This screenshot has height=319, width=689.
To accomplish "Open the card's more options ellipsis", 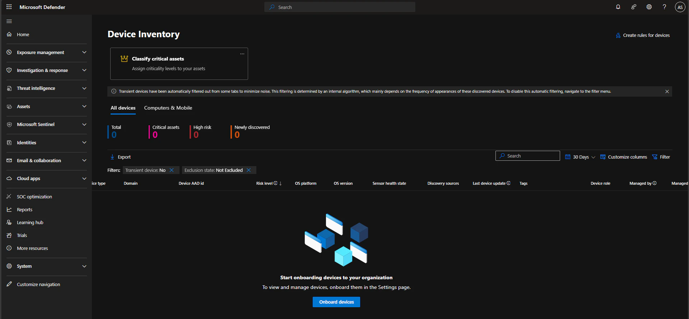I will pos(242,54).
